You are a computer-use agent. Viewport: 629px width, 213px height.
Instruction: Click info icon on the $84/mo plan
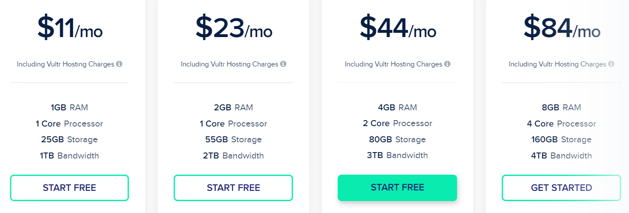pyautogui.click(x=611, y=64)
